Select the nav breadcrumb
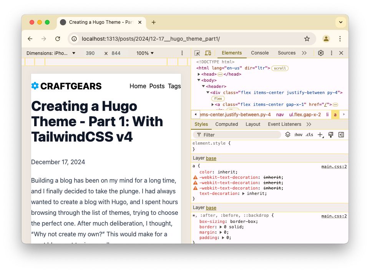 280,115
